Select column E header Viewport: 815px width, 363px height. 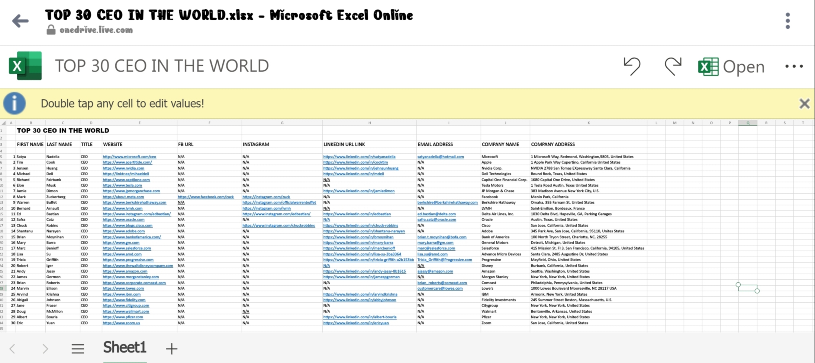click(139, 123)
